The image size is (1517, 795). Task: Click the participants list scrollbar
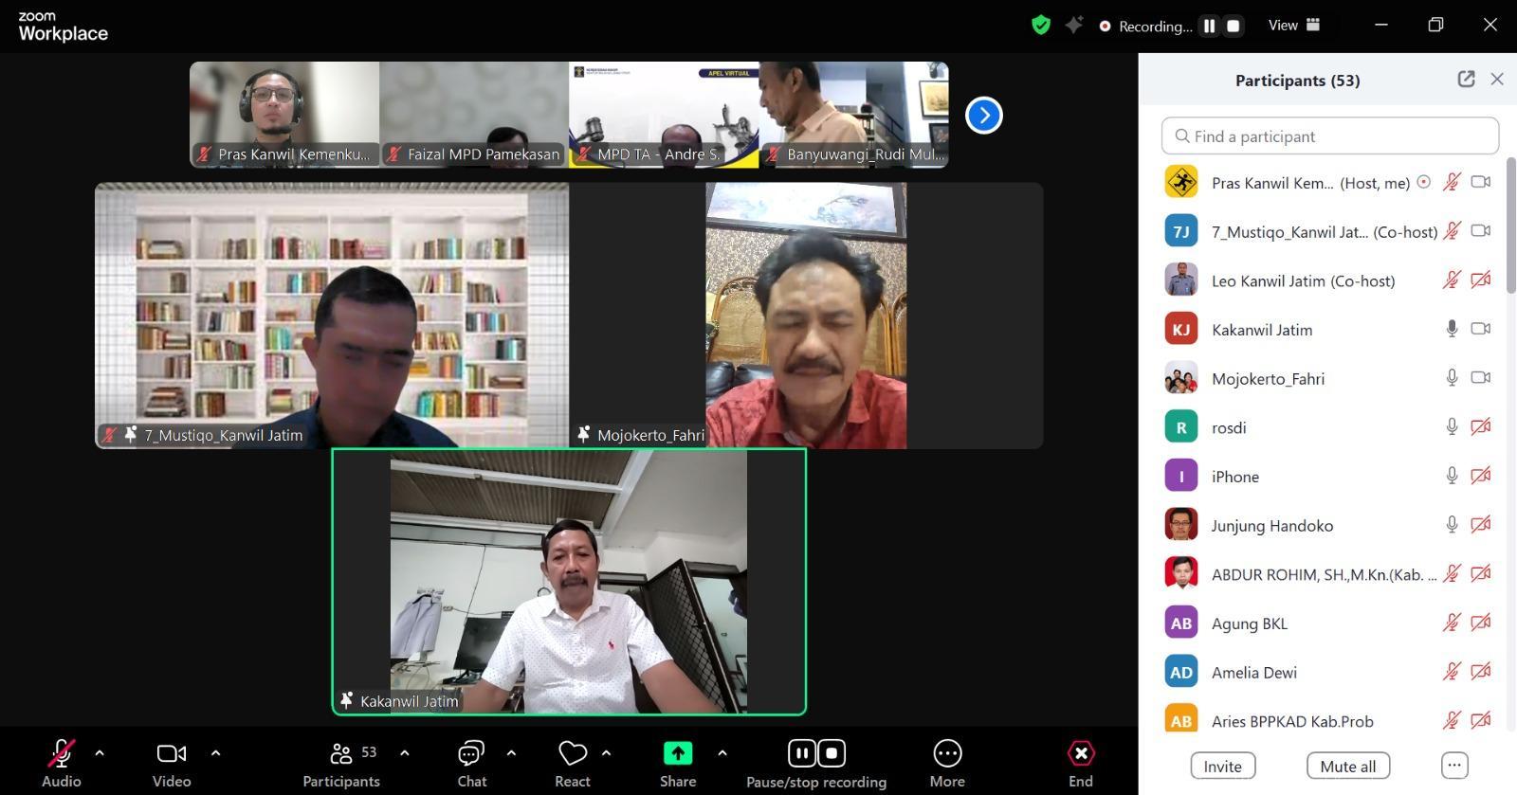tap(1510, 227)
